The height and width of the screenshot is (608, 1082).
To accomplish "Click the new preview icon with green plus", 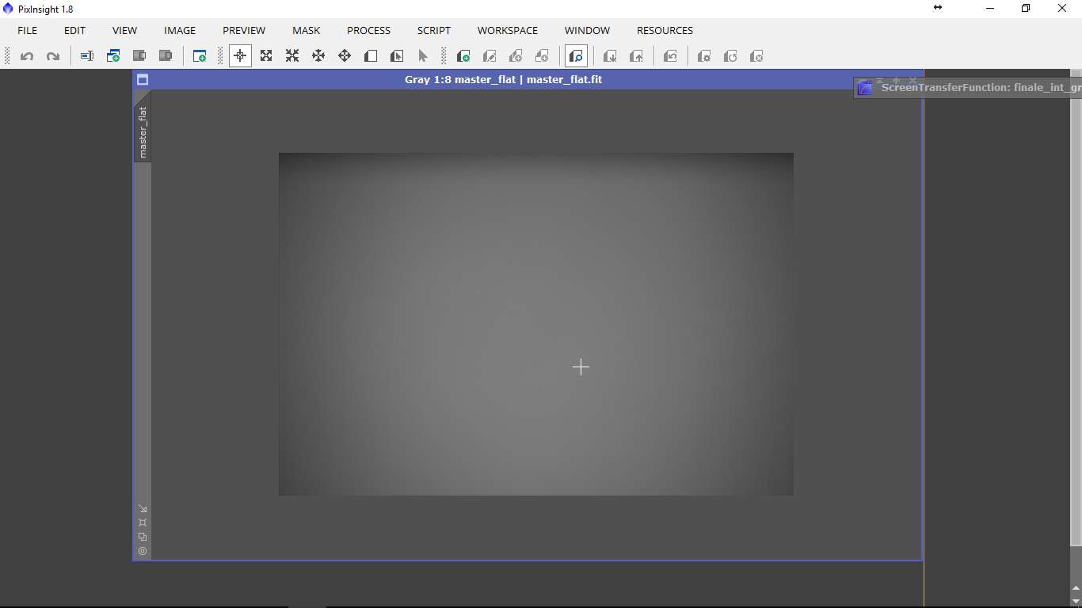I will [x=463, y=56].
